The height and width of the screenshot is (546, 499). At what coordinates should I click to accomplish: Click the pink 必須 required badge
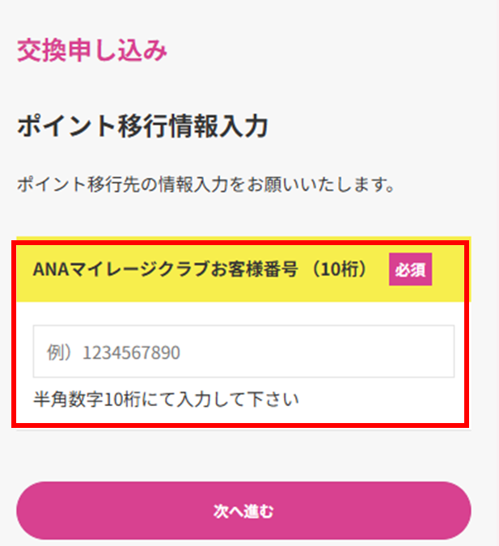[411, 269]
